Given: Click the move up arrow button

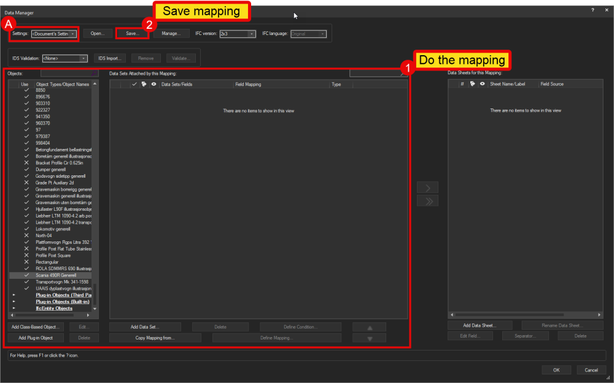Looking at the screenshot, I should point(369,327).
